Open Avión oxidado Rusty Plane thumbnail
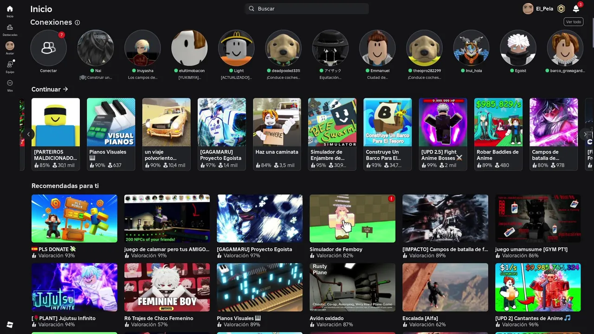 [x=353, y=287]
